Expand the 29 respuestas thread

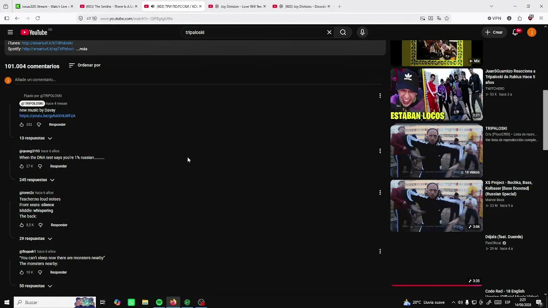coord(36,239)
